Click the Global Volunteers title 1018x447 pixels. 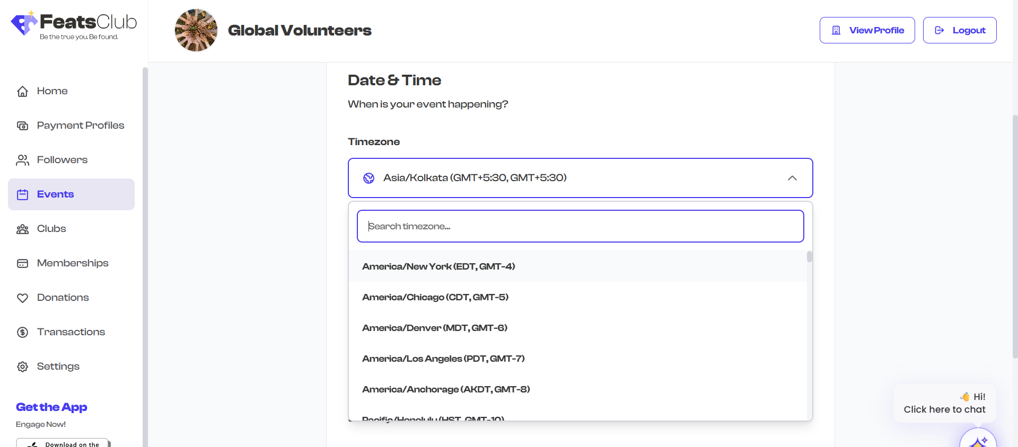(x=300, y=30)
